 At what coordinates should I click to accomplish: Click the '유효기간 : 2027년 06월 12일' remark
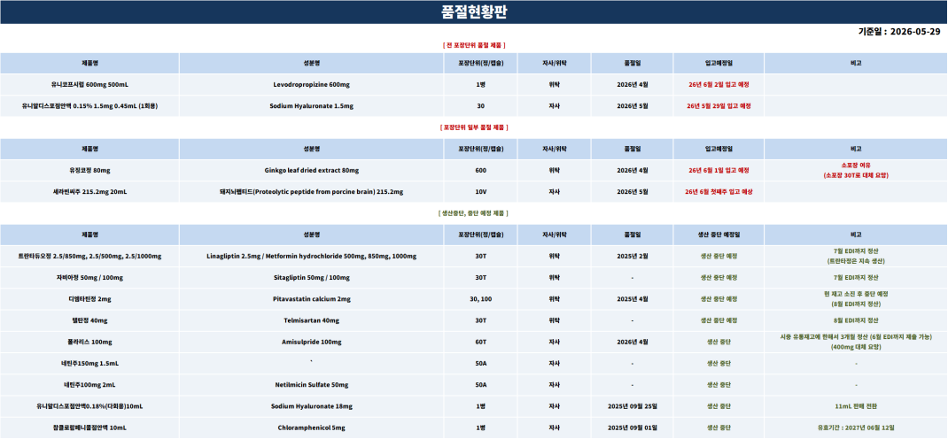pos(856,428)
